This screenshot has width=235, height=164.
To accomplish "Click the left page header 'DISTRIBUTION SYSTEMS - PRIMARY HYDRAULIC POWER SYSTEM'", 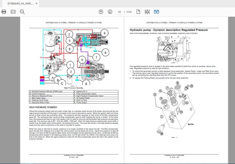I will (x=74, y=23).
